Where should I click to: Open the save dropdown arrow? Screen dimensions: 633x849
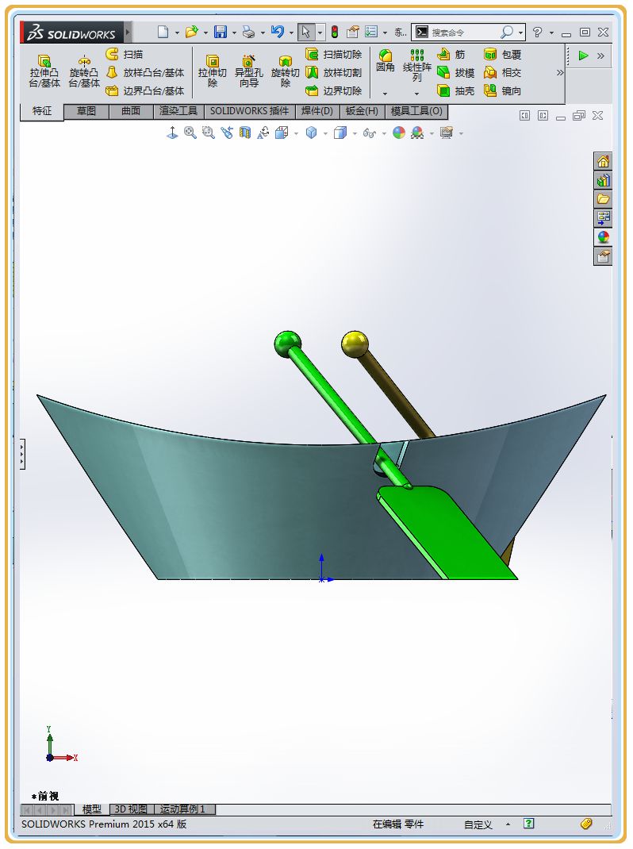[x=235, y=33]
